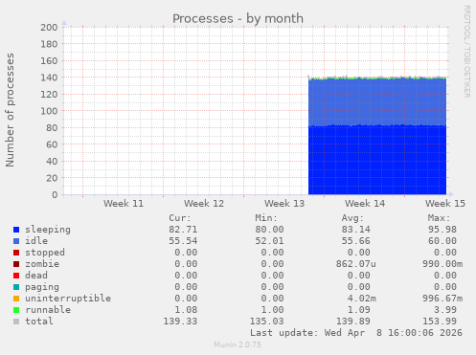
Task: Click idle min value 52.01
Action: click(x=269, y=241)
